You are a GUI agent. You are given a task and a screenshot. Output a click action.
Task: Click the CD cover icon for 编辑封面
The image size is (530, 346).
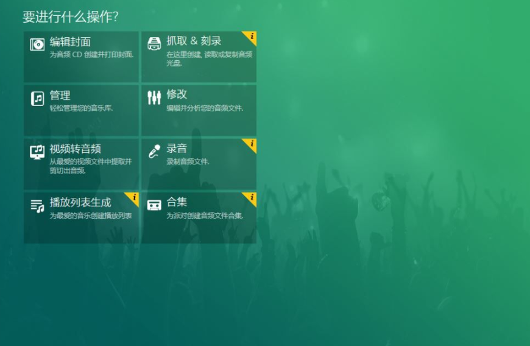(x=37, y=44)
